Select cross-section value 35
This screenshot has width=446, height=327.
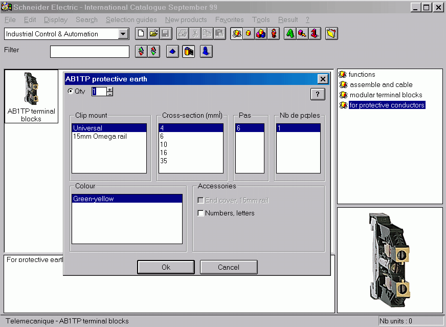click(x=191, y=161)
